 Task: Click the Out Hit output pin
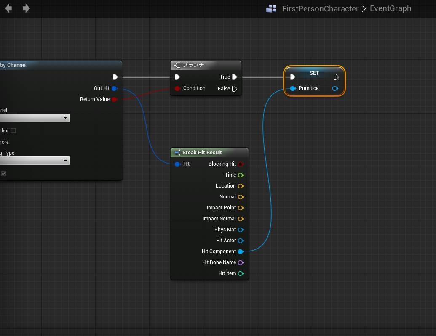[114, 88]
